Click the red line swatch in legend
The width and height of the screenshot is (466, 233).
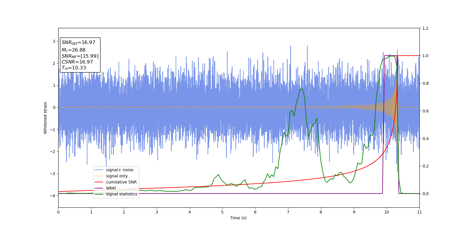(x=99, y=182)
